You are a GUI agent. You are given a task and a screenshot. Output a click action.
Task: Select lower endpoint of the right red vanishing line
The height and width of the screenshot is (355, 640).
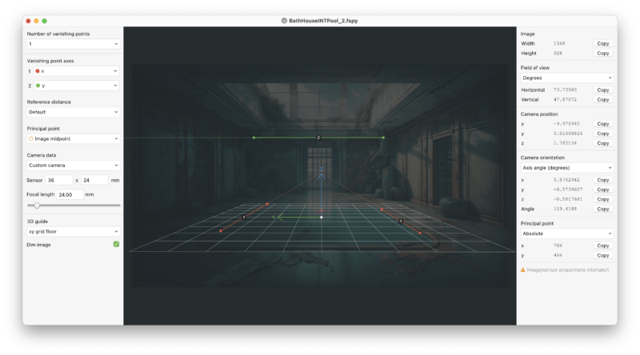(x=420, y=233)
